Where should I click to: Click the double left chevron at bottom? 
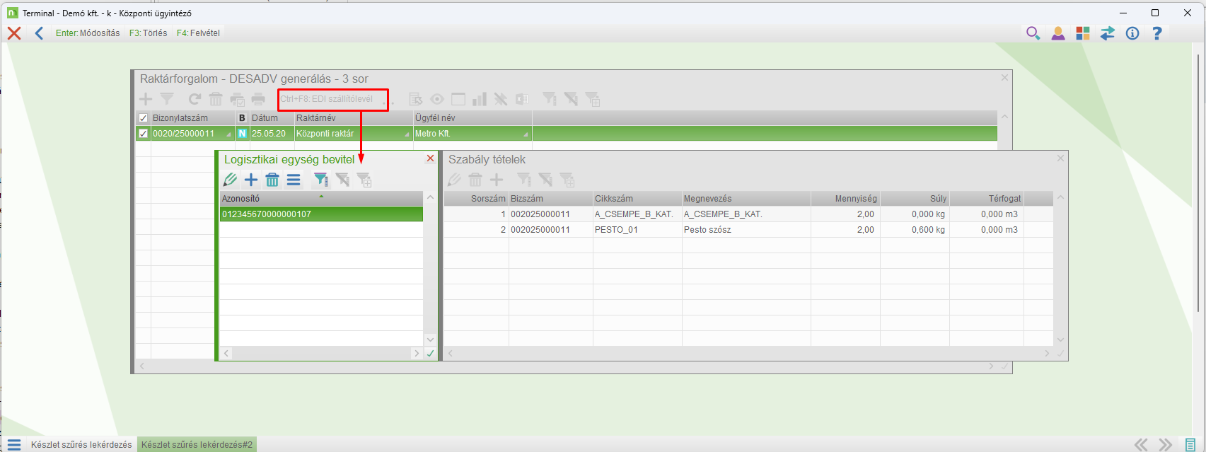pos(1141,445)
